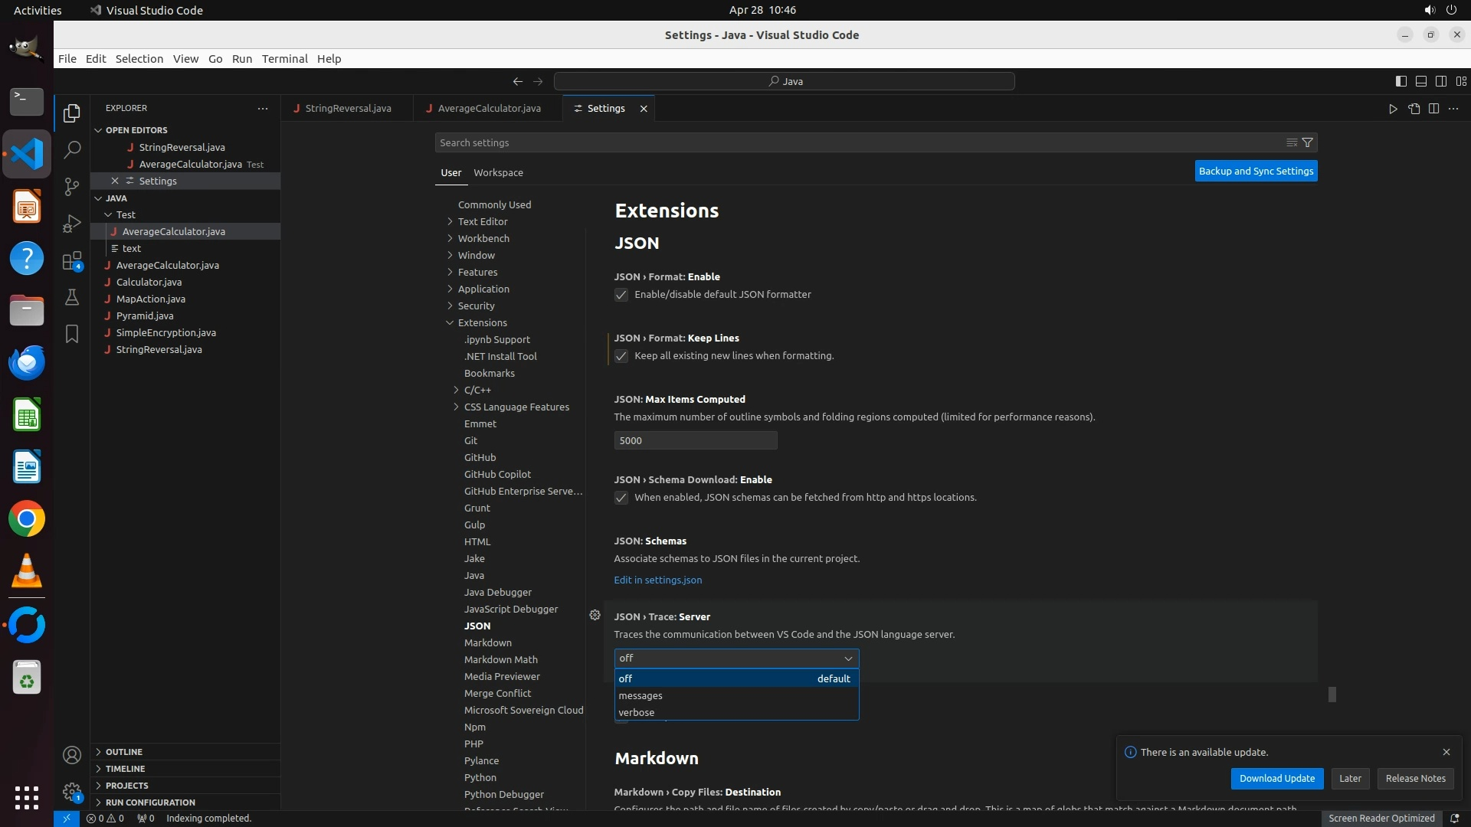
Task: Click the settings filter funnel icon
Action: pos(1308,142)
